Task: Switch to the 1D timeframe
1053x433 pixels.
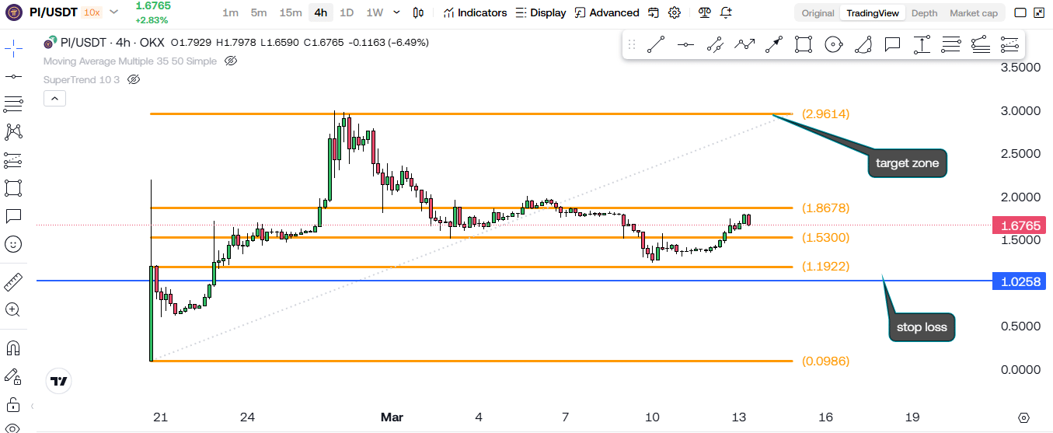Action: click(x=347, y=12)
